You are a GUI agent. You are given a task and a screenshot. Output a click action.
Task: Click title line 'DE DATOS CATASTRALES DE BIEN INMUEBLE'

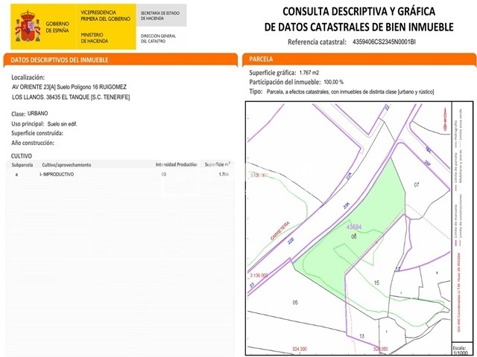[358, 27]
